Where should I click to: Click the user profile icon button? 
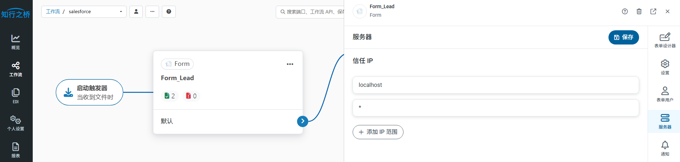[136, 12]
